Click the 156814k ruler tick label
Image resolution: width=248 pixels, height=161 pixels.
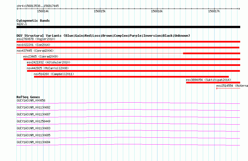[x=43, y=11]
